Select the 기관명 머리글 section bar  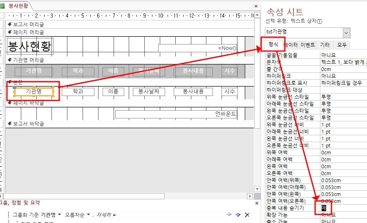(x=130, y=60)
